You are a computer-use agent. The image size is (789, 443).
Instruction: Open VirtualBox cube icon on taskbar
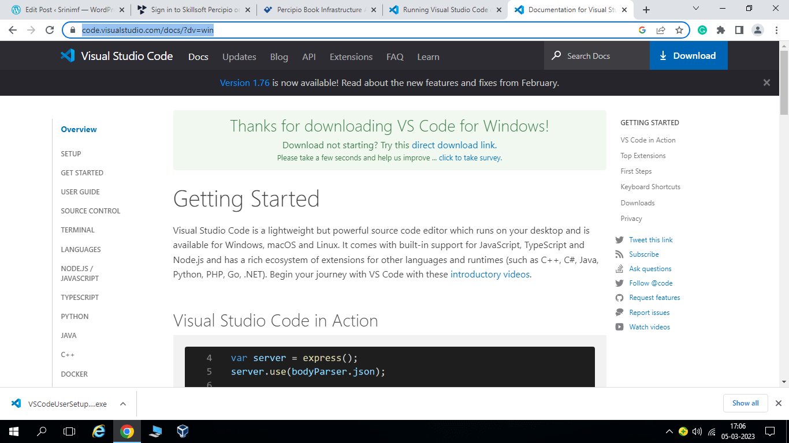[183, 431]
